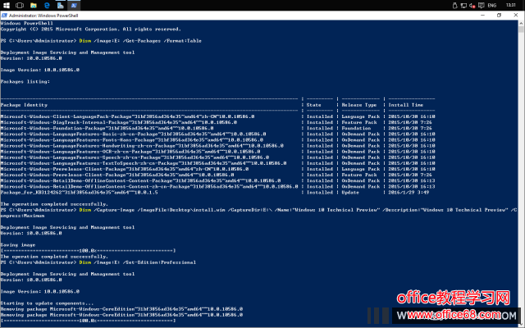This screenshot has width=525, height=328.
Task: Click the Administrator: Windows PowerShell title text
Action: 43,16
